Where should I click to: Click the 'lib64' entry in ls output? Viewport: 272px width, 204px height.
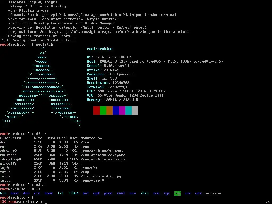pos(73,193)
